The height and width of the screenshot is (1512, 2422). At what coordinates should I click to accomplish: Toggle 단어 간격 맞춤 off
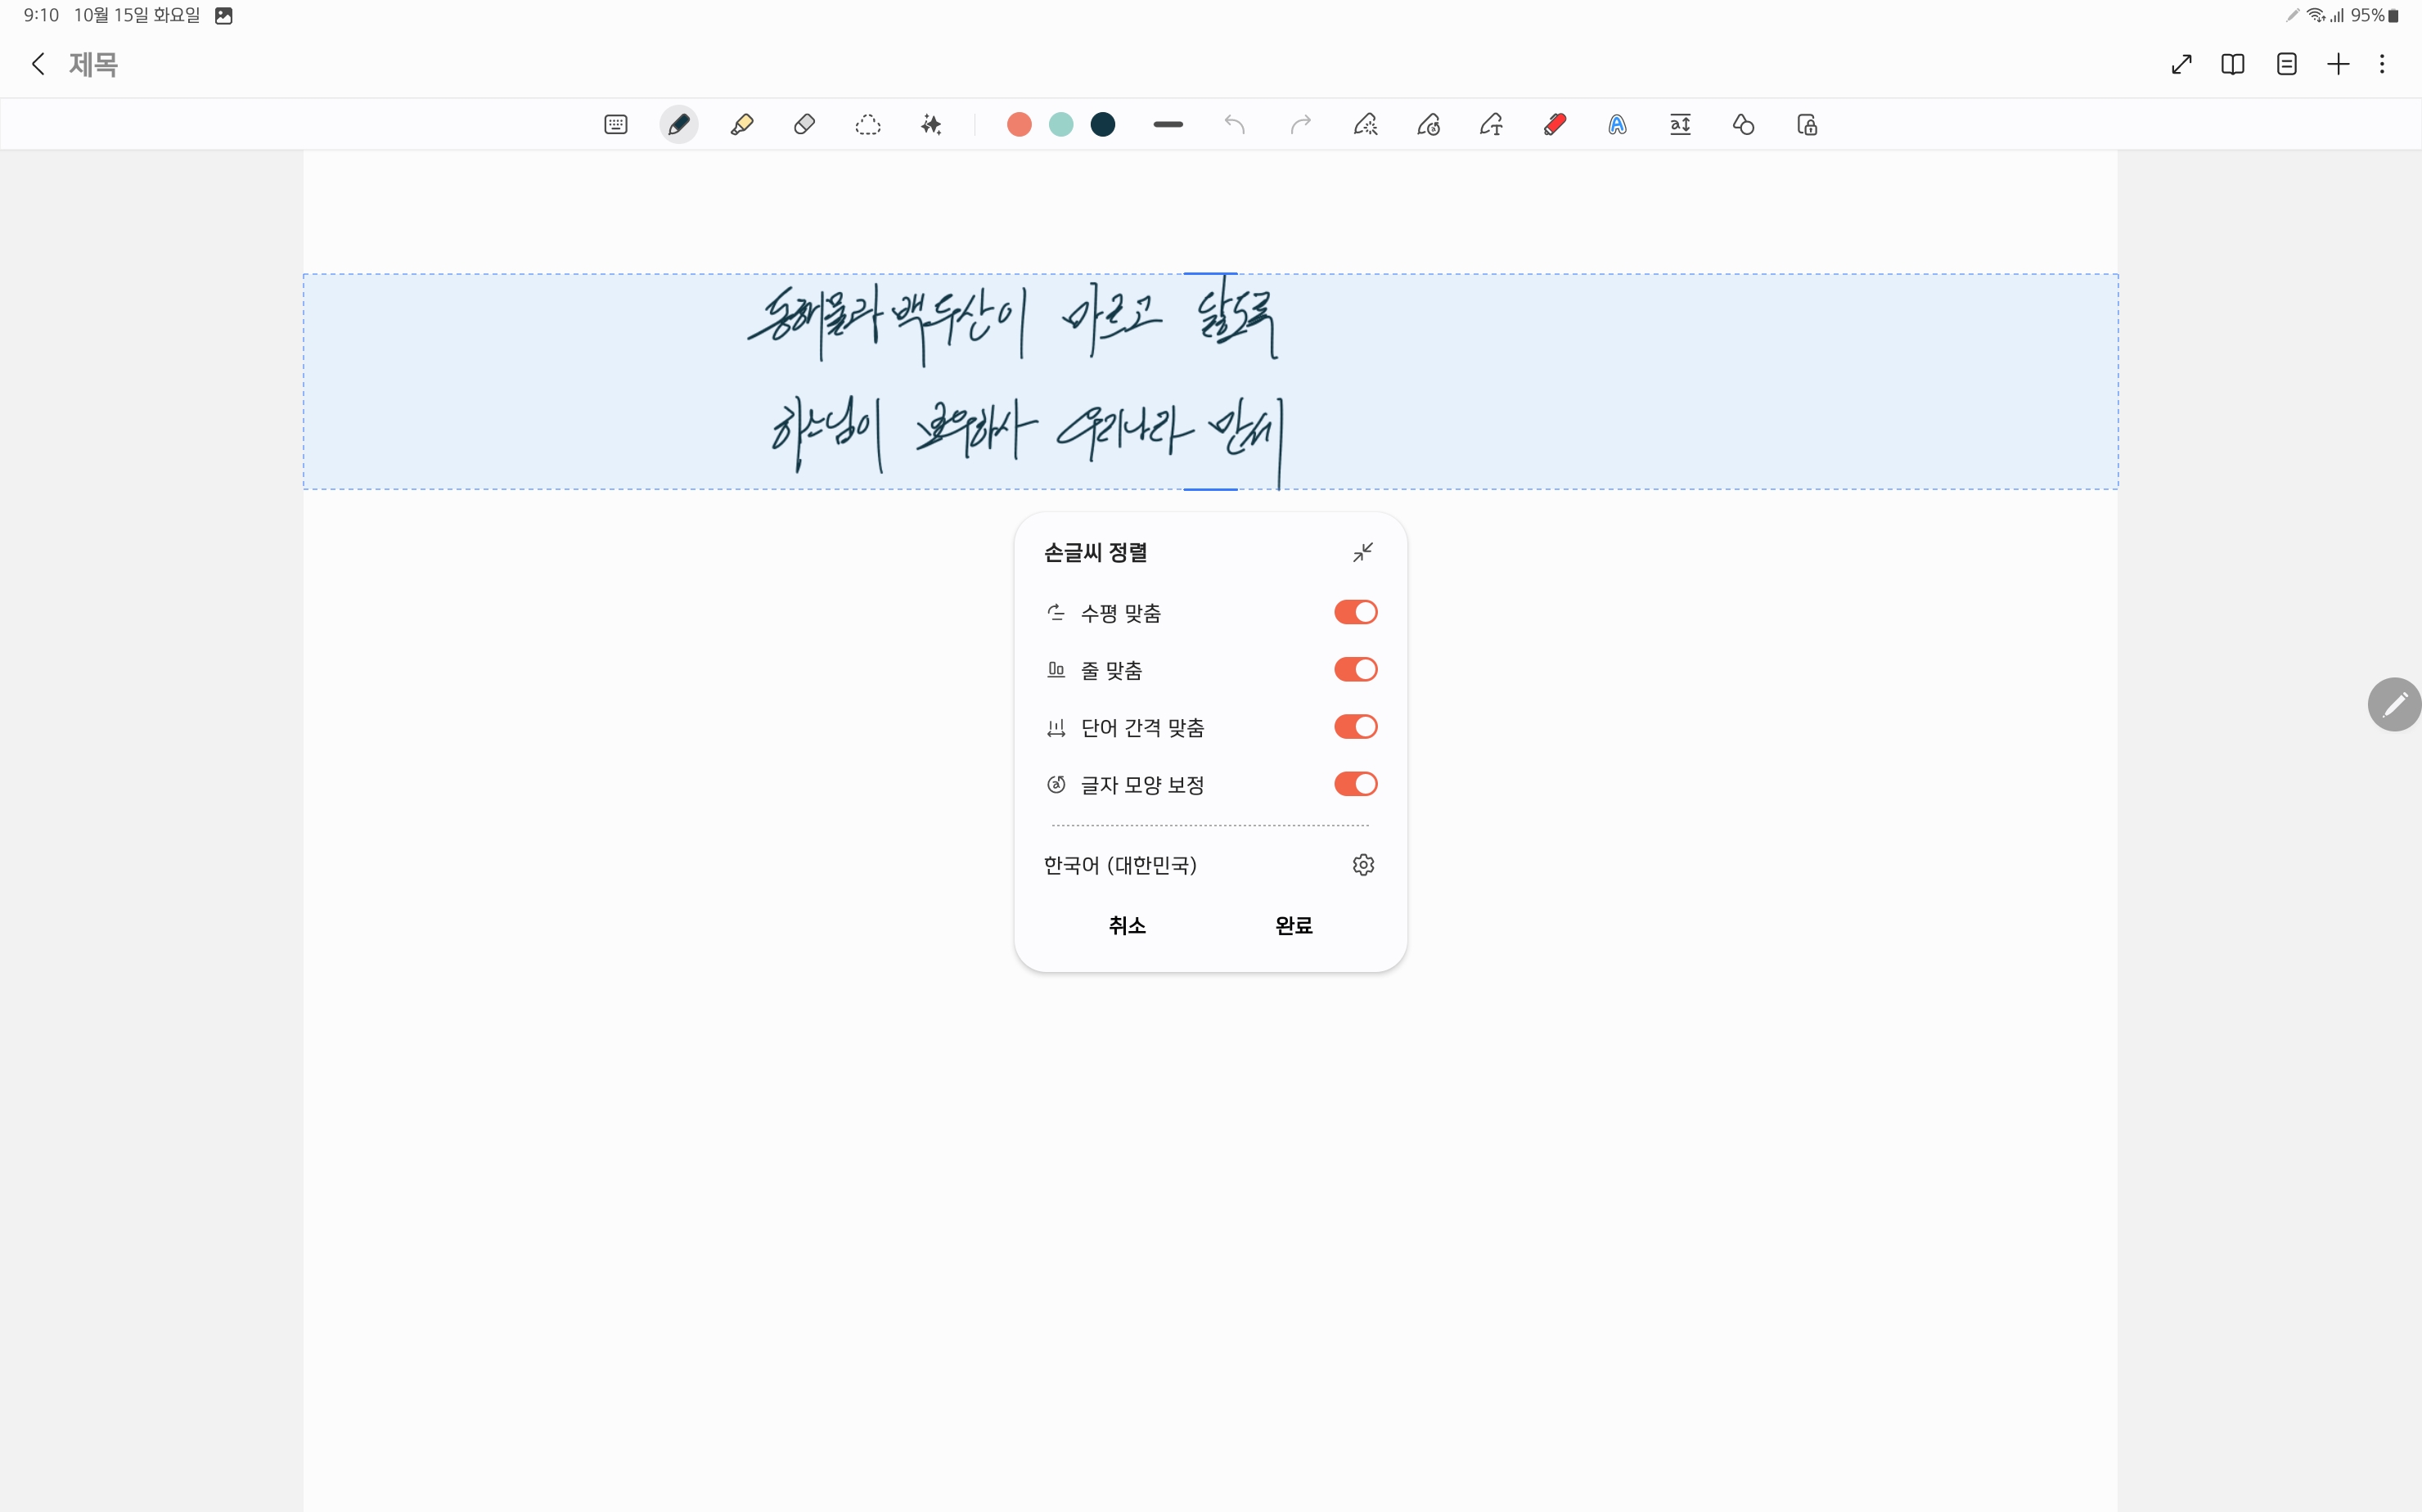tap(1355, 727)
